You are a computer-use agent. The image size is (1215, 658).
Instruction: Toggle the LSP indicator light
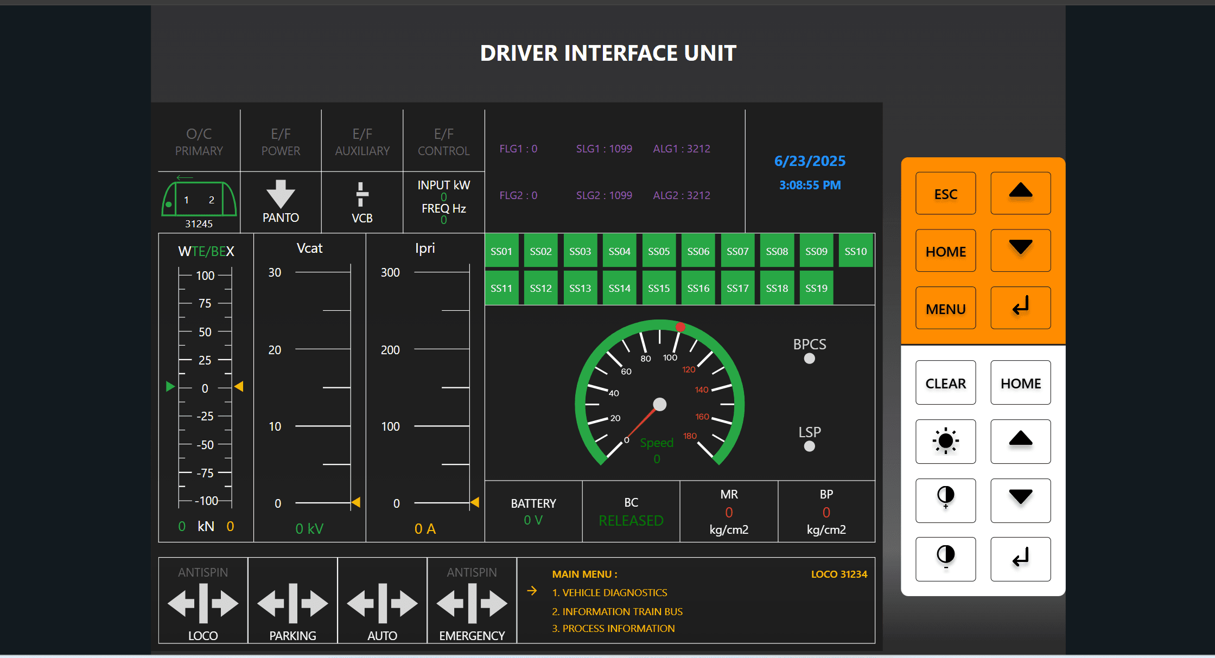point(809,446)
